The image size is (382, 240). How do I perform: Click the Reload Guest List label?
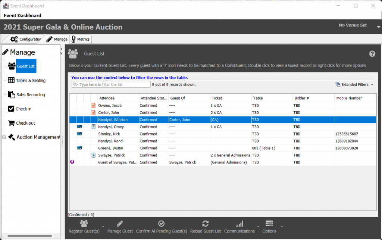206,231
